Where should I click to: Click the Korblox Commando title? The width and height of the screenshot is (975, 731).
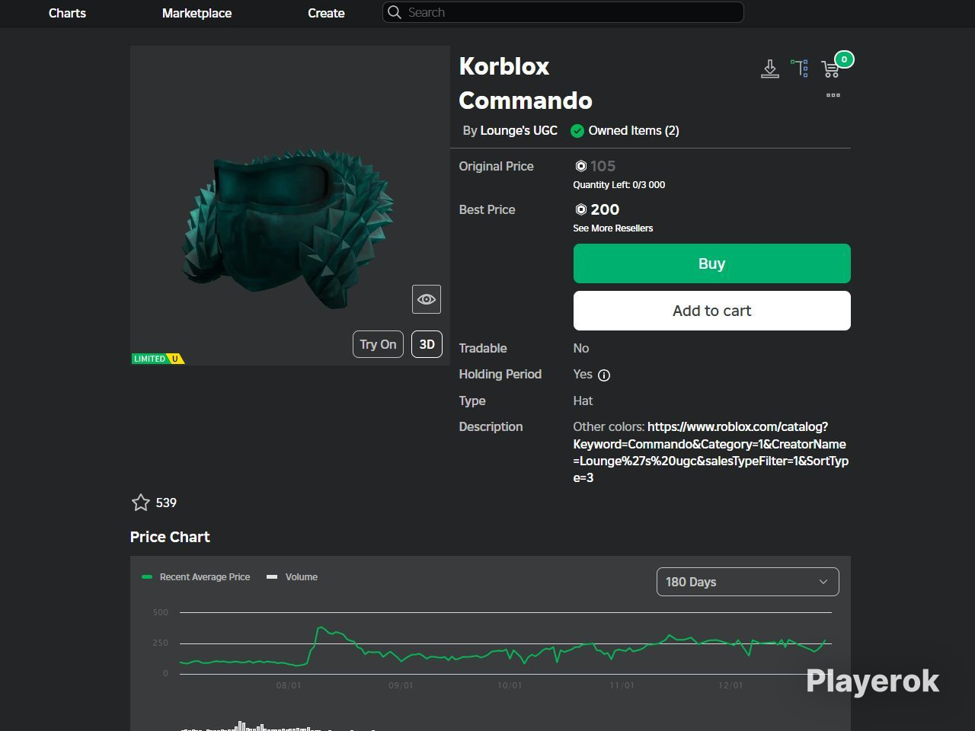pyautogui.click(x=526, y=83)
